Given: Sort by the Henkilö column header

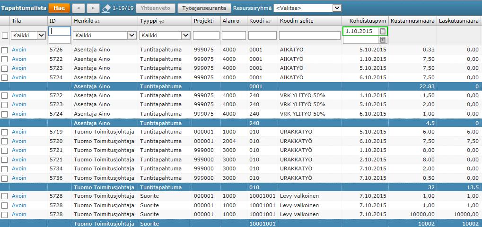Looking at the screenshot, I should [84, 21].
